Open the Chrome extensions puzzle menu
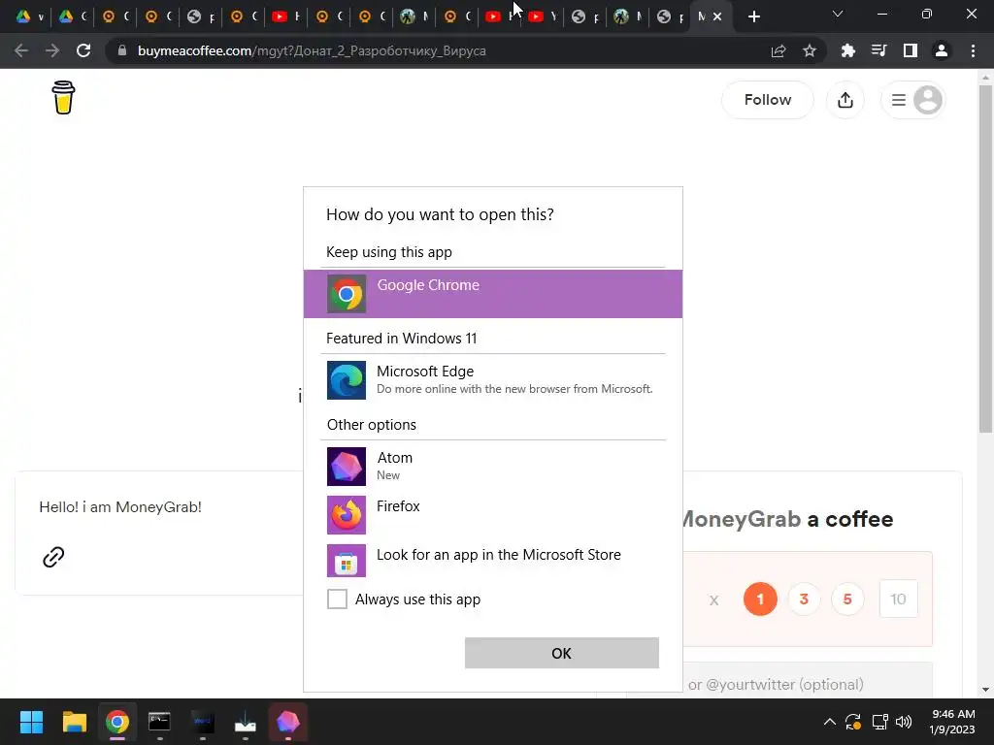This screenshot has height=745, width=994. [848, 50]
